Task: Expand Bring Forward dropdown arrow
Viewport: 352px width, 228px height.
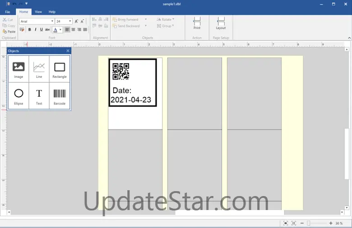Action: [146, 19]
